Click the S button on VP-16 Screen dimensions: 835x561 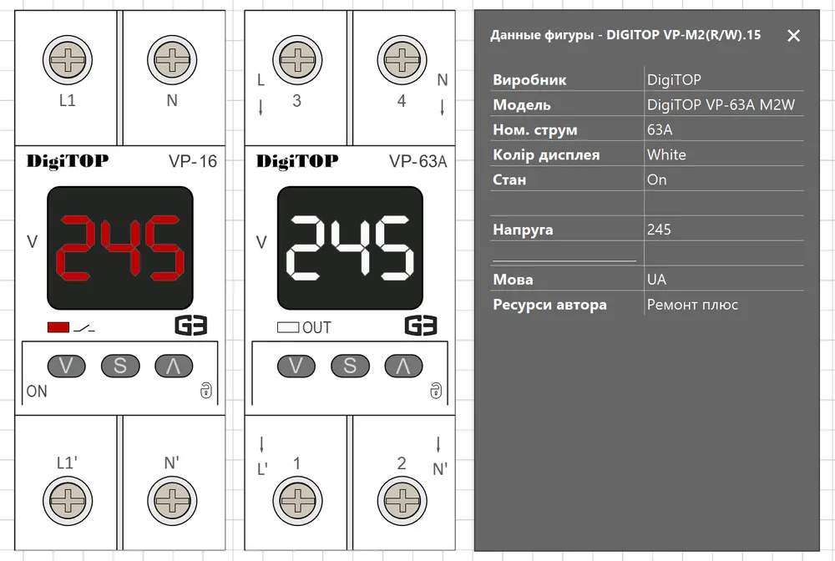(x=120, y=366)
